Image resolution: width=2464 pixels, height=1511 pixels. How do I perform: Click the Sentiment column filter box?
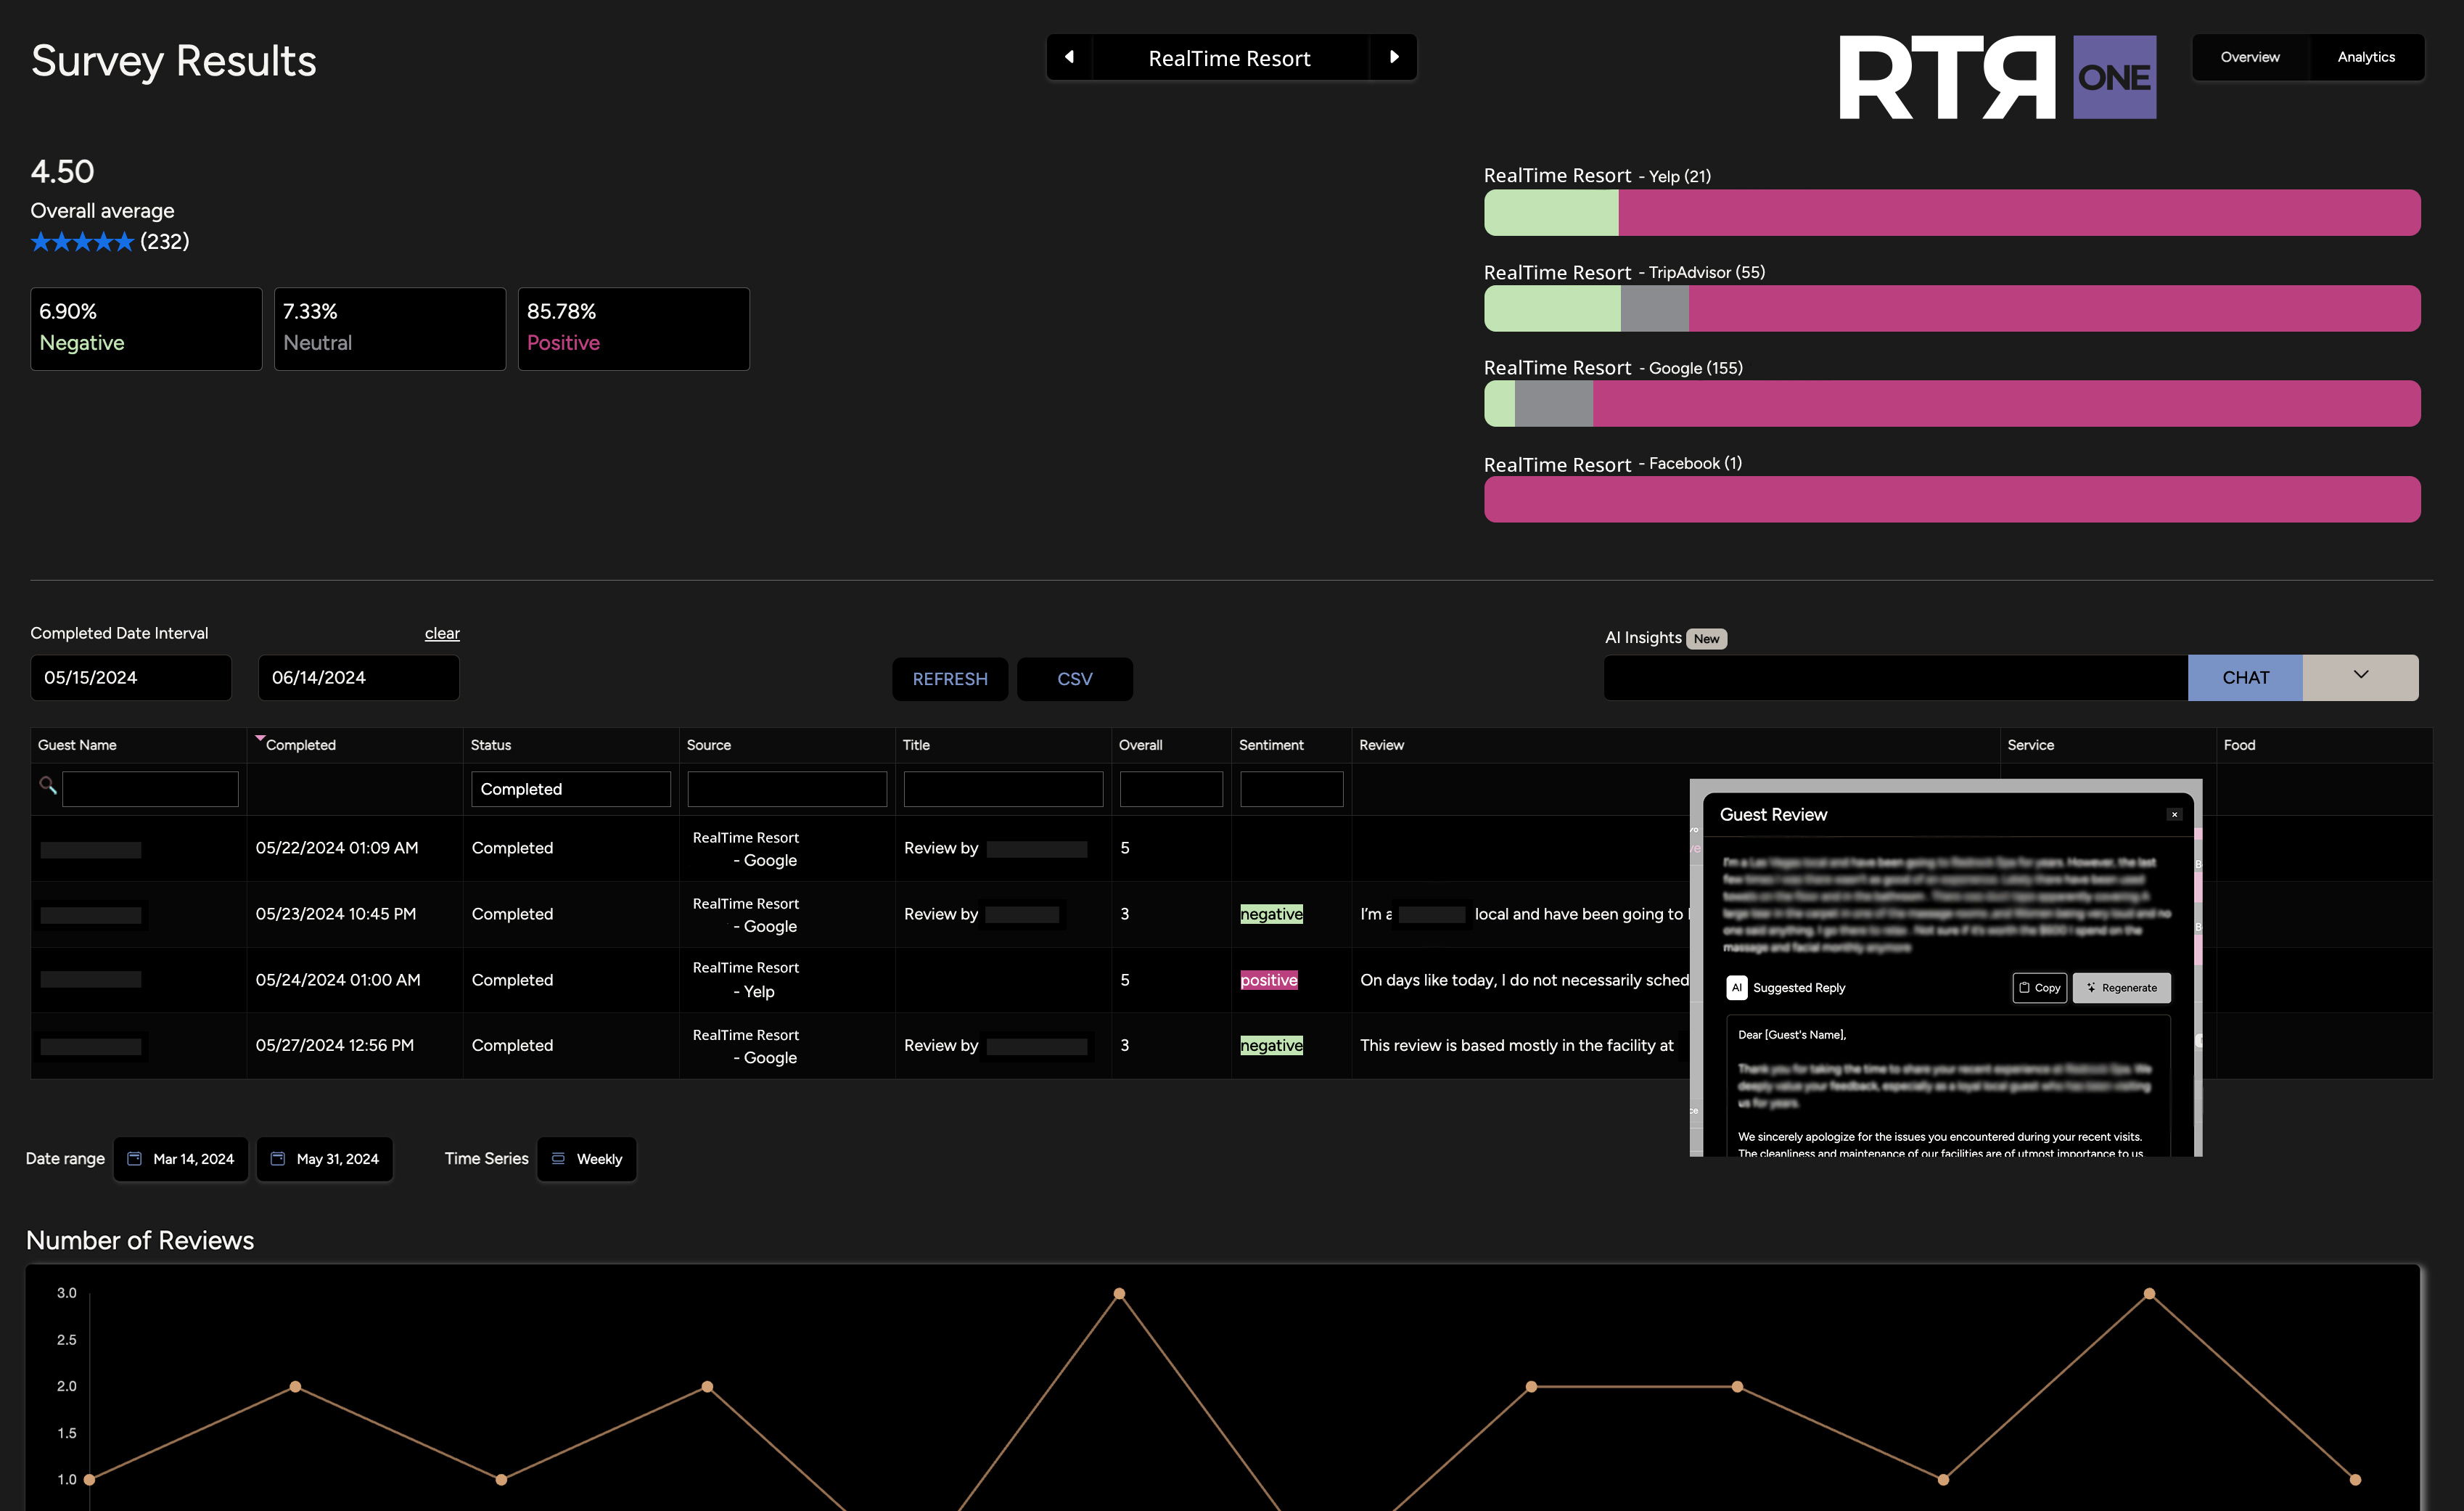[1291, 789]
